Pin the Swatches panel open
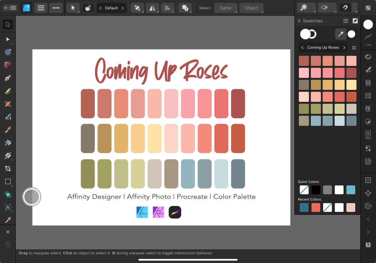This screenshot has width=376, height=263. (x=355, y=20)
